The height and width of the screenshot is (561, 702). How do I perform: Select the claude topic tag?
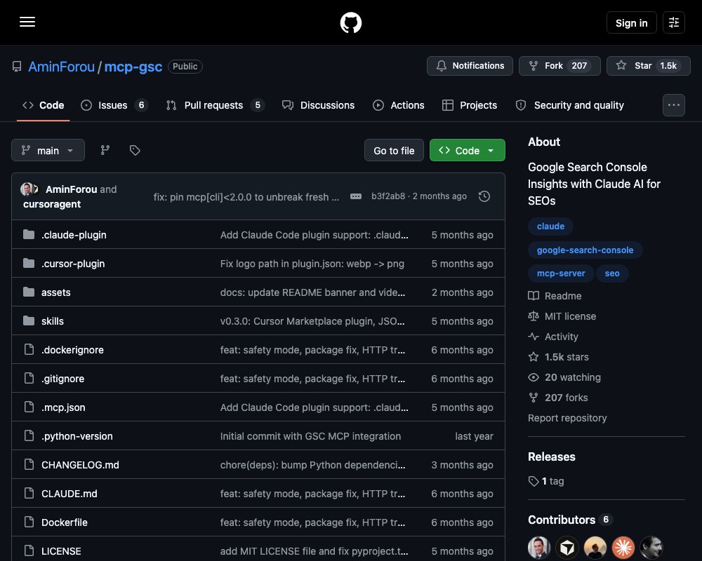tap(550, 227)
